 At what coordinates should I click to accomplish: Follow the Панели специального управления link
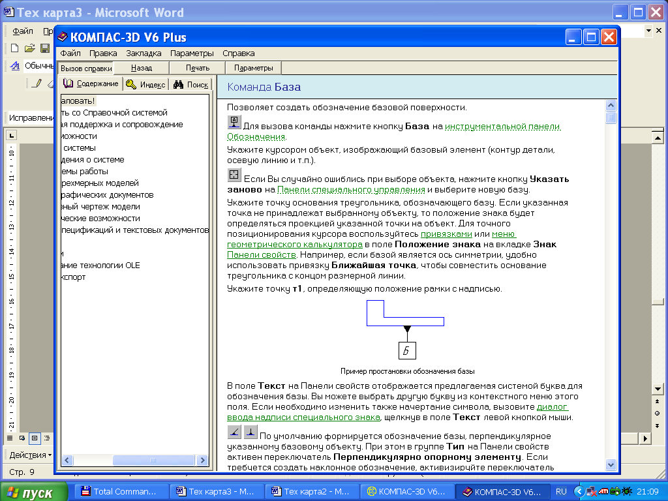click(x=351, y=190)
